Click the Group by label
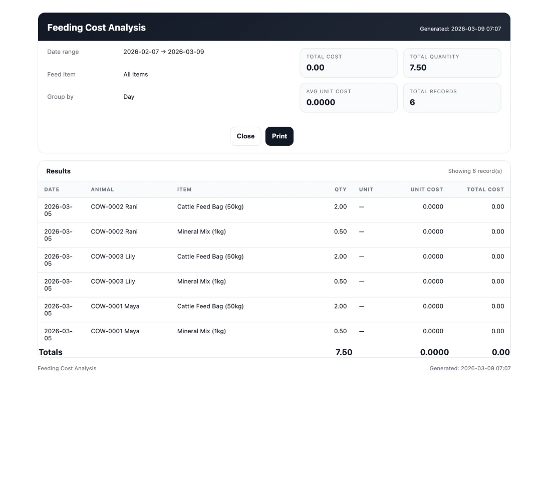Viewport: 548px width, 481px height. point(60,97)
